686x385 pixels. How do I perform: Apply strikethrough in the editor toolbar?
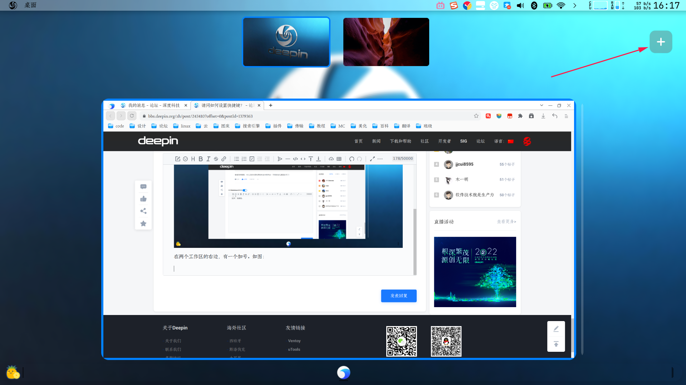[216, 159]
